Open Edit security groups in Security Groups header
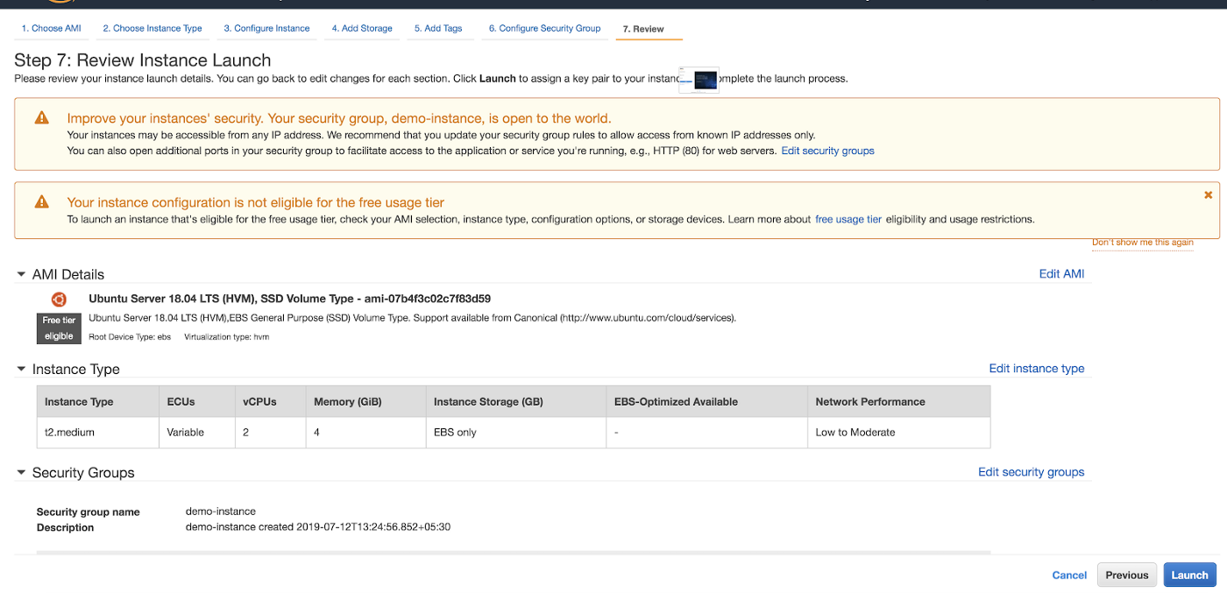 [1031, 471]
